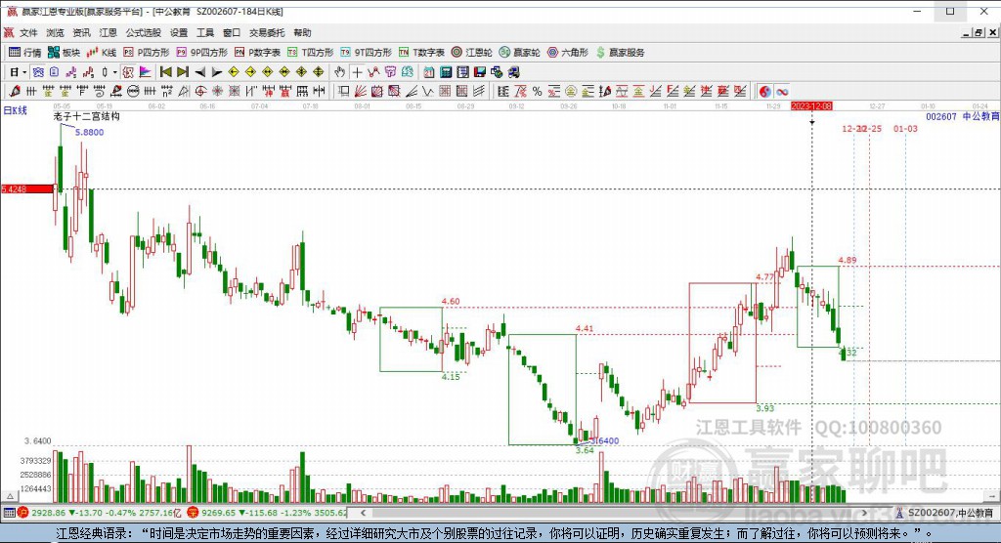1001x543 pixels.
Task: Select the hand pan tool
Action: point(339,72)
